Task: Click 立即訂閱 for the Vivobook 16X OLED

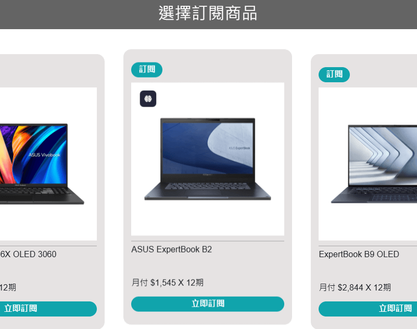Action: (x=48, y=309)
